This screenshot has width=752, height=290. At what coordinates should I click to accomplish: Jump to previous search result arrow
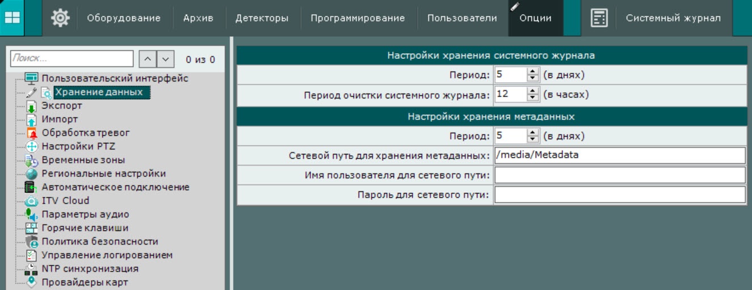[x=147, y=59]
